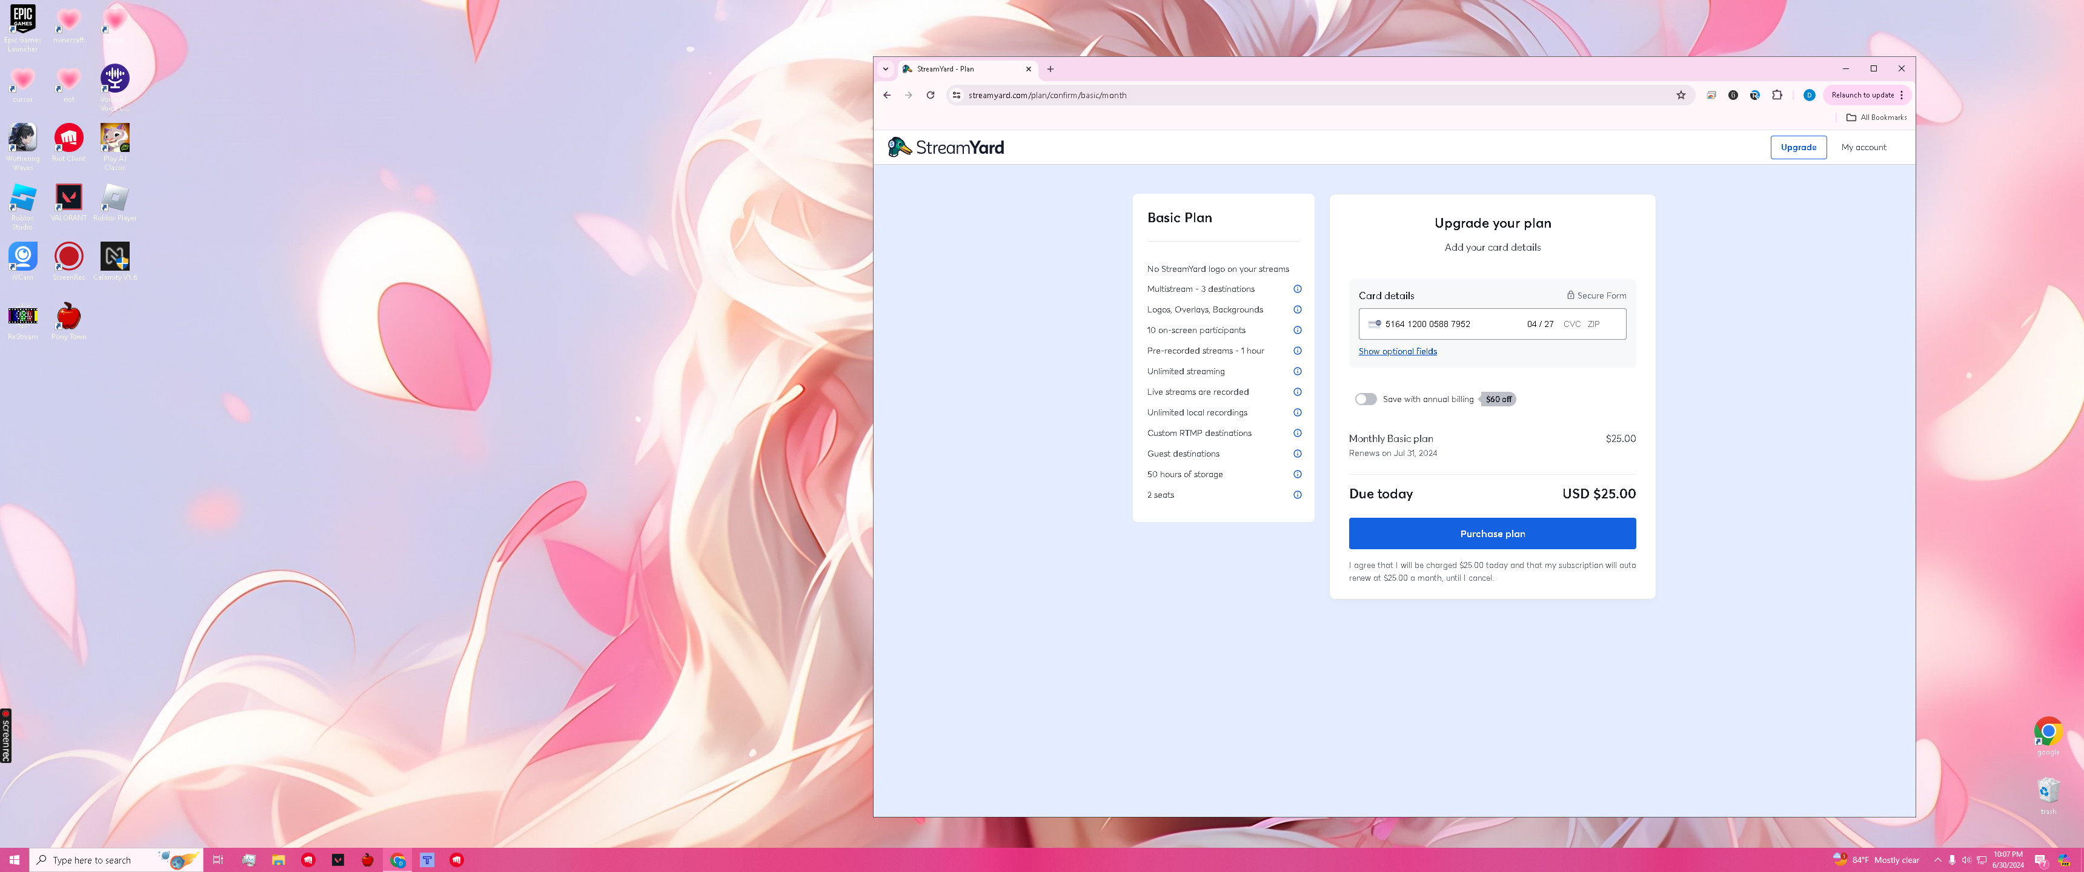Open the iVCam desktop shortcut
Image resolution: width=2084 pixels, height=872 pixels.
(22, 262)
